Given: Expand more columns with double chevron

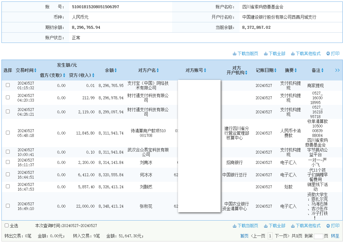Looking at the screenshot, I should [x=337, y=70].
